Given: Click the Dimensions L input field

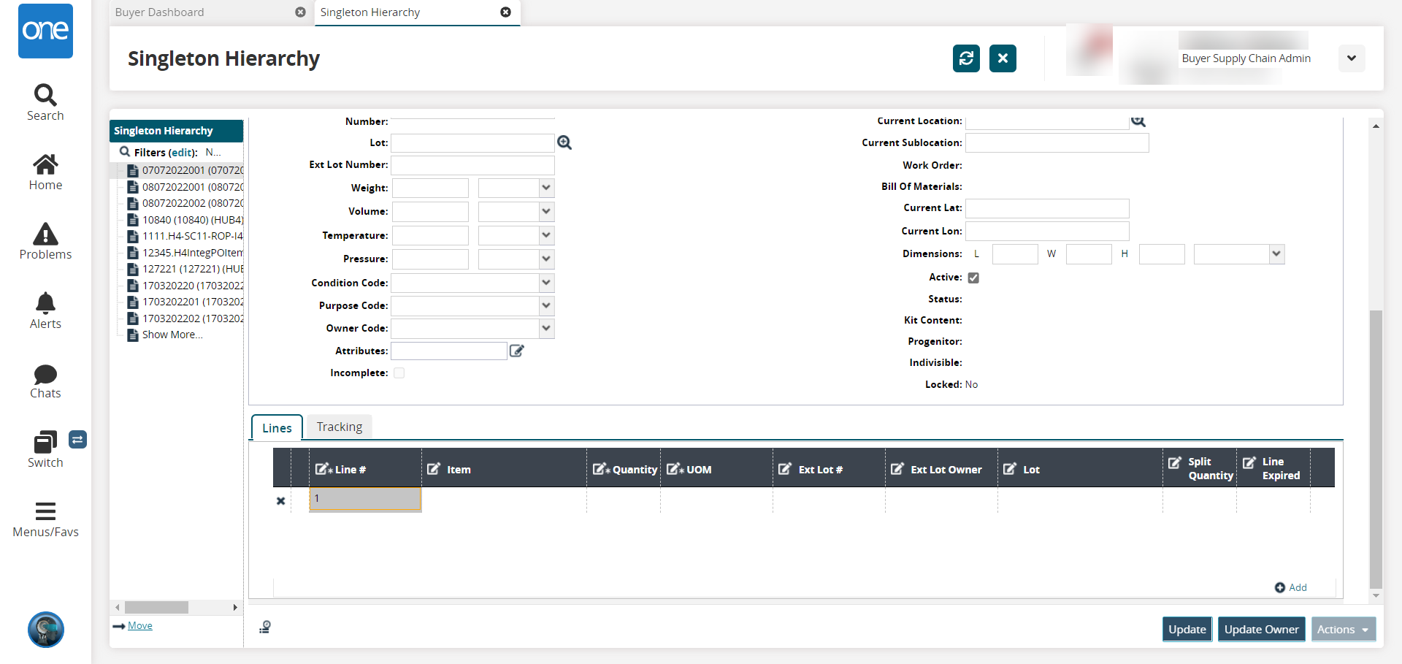Looking at the screenshot, I should pyautogui.click(x=1015, y=254).
